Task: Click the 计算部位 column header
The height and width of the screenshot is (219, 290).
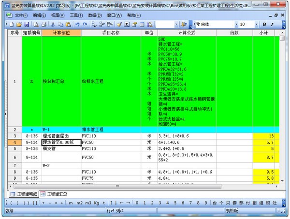Action: click(61, 33)
